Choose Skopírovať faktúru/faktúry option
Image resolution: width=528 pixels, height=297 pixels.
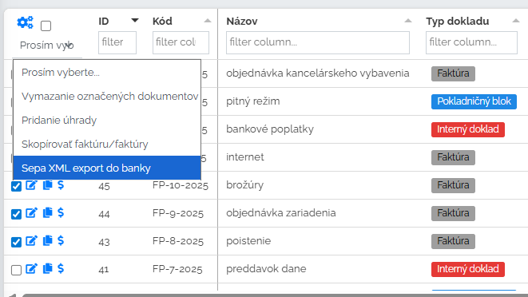click(x=107, y=144)
